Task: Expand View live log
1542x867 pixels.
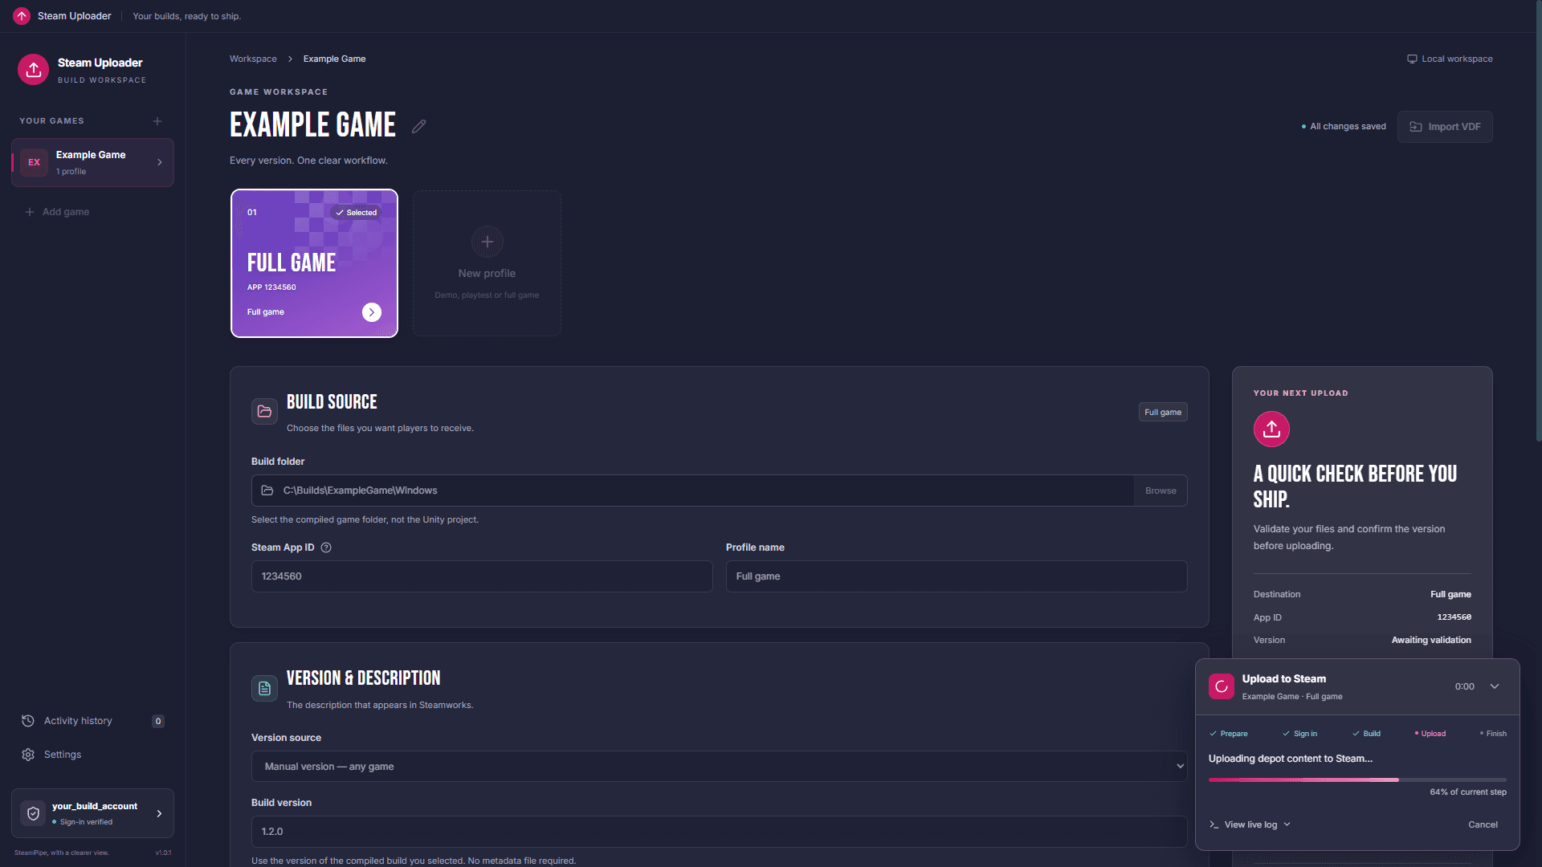Action: [x=1250, y=824]
